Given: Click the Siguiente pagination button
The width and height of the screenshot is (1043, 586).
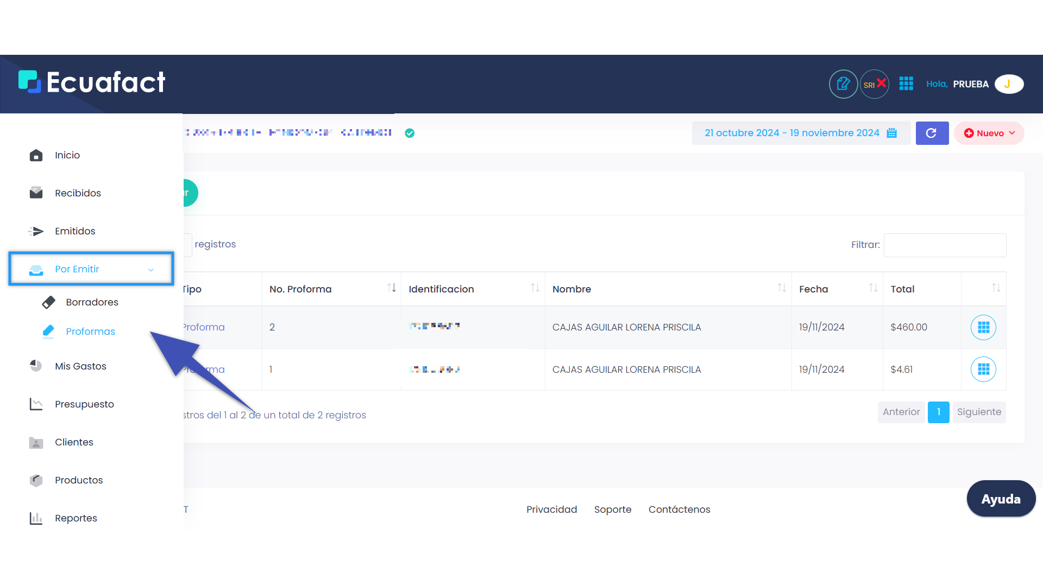Looking at the screenshot, I should 979,412.
